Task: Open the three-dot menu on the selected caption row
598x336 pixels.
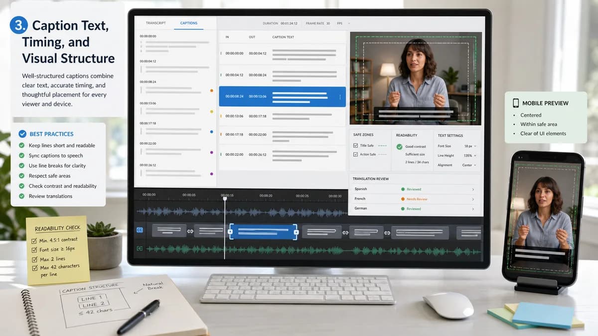Action: [340, 97]
